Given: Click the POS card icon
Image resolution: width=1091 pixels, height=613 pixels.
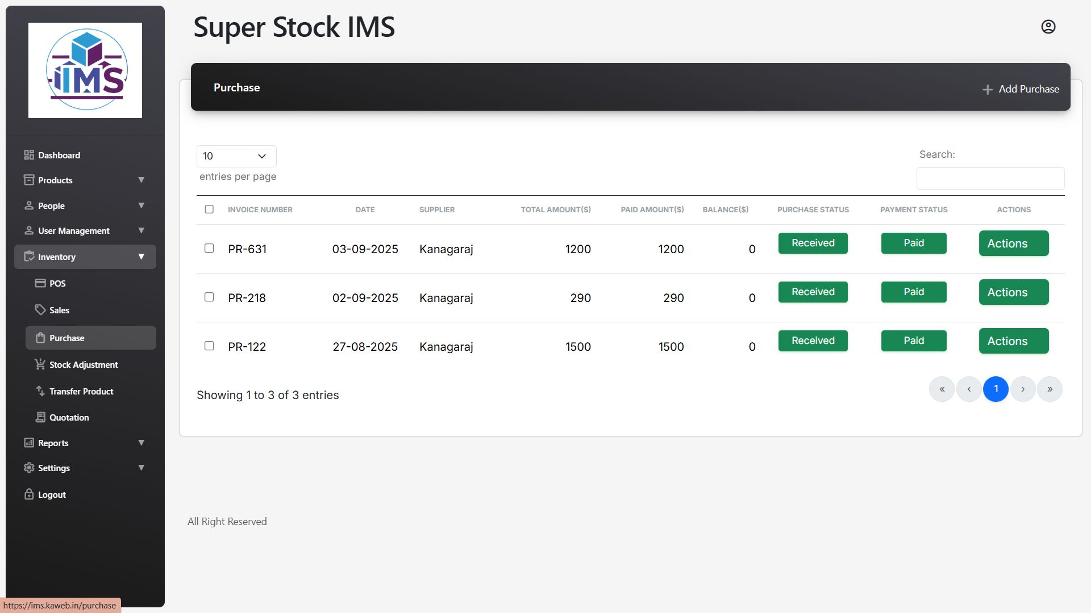Looking at the screenshot, I should pos(40,283).
